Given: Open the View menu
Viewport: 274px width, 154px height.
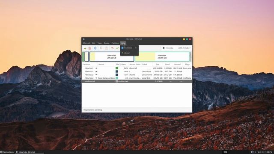Looking at the screenshot, I should click(100, 43).
